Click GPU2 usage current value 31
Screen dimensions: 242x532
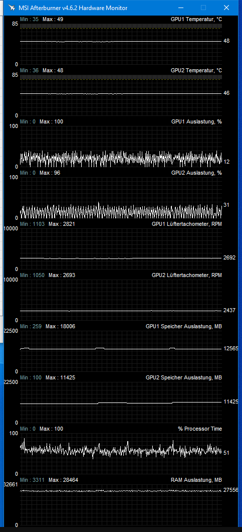[x=226, y=205]
